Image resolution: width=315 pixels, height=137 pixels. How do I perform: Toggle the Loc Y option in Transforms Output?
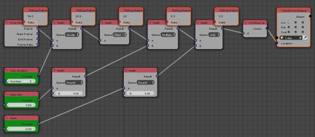click(x=296, y=22)
